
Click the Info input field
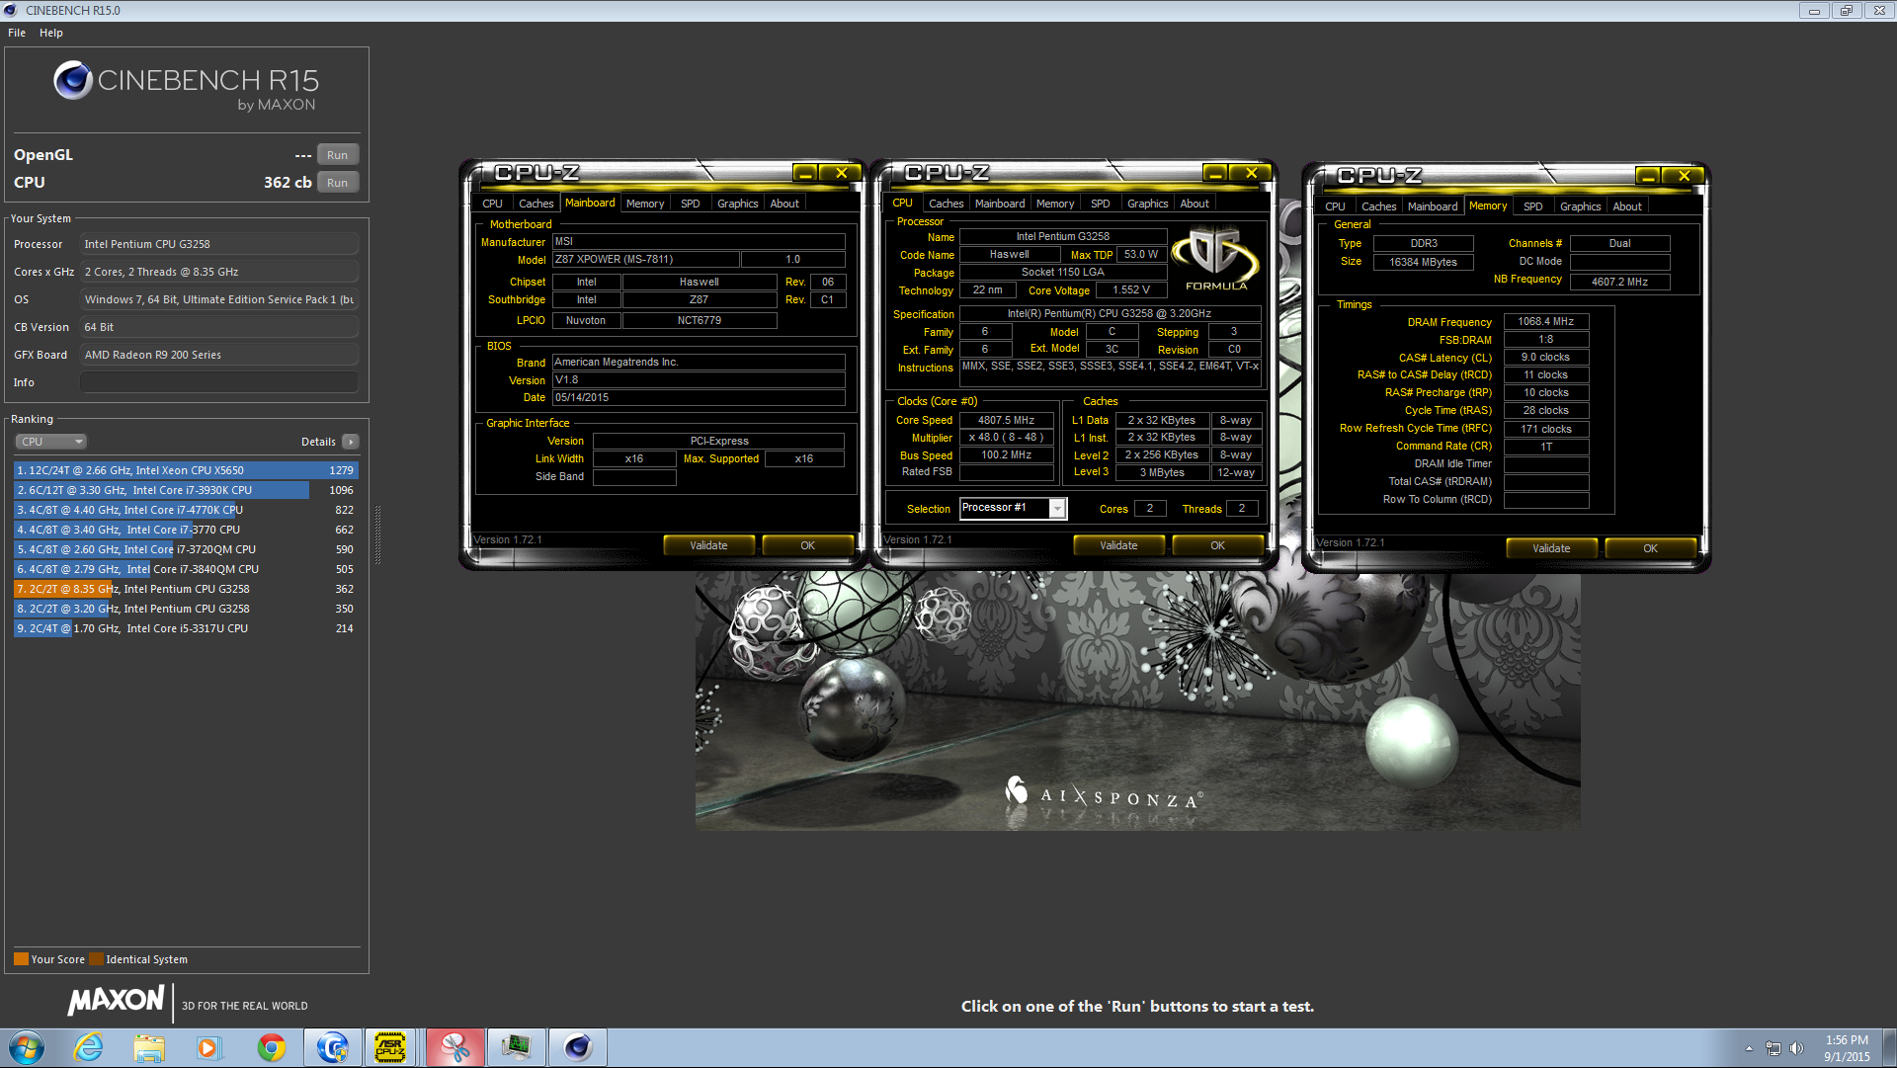coord(219,382)
